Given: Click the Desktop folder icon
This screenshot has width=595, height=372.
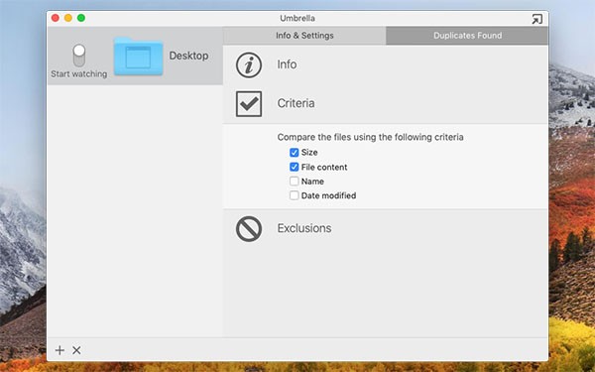Looking at the screenshot, I should coord(139,57).
